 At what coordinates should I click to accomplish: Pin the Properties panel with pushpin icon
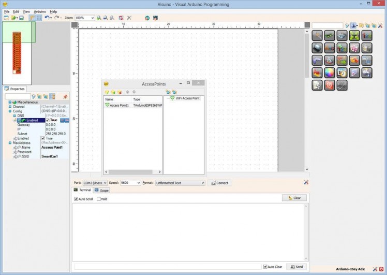65,96
